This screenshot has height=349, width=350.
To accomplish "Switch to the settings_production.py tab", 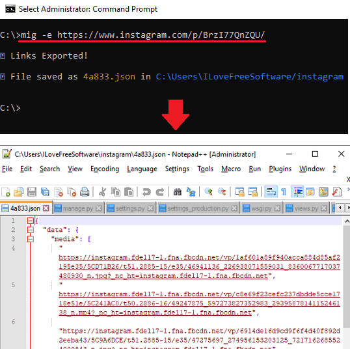I will pos(198,208).
